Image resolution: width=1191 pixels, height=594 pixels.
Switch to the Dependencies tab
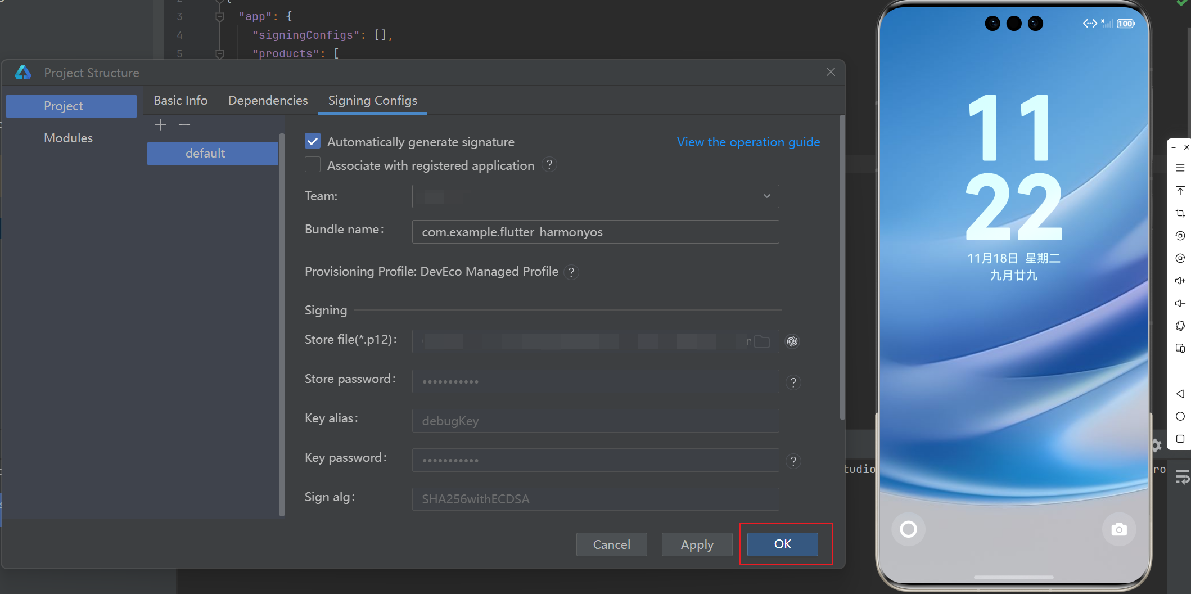[x=268, y=100]
